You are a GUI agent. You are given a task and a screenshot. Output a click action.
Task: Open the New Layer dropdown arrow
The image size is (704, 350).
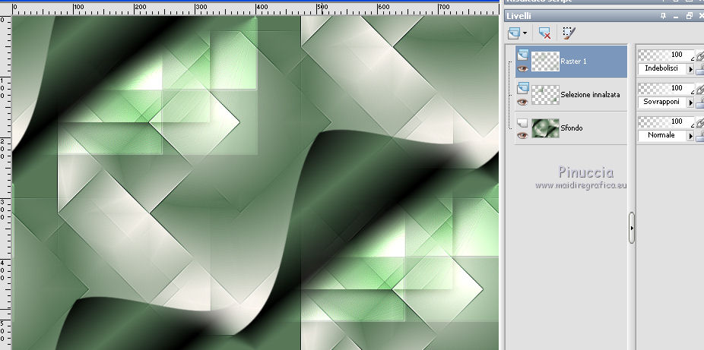[x=525, y=33]
